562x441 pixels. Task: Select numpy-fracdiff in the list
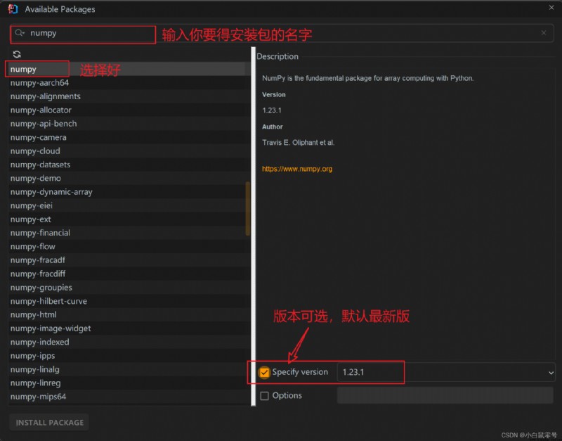[129, 274]
